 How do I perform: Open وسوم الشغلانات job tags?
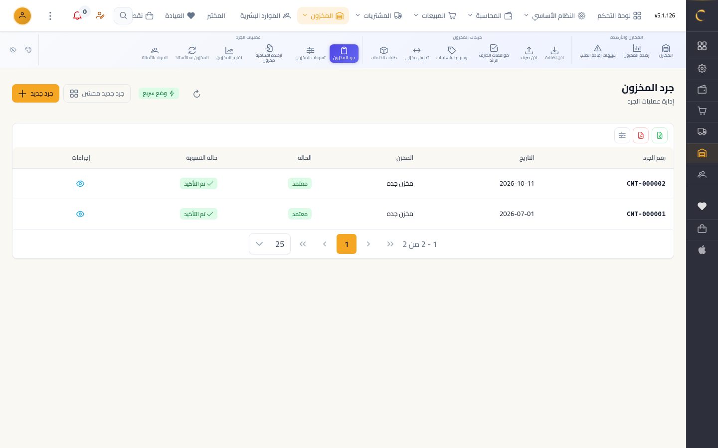(452, 53)
